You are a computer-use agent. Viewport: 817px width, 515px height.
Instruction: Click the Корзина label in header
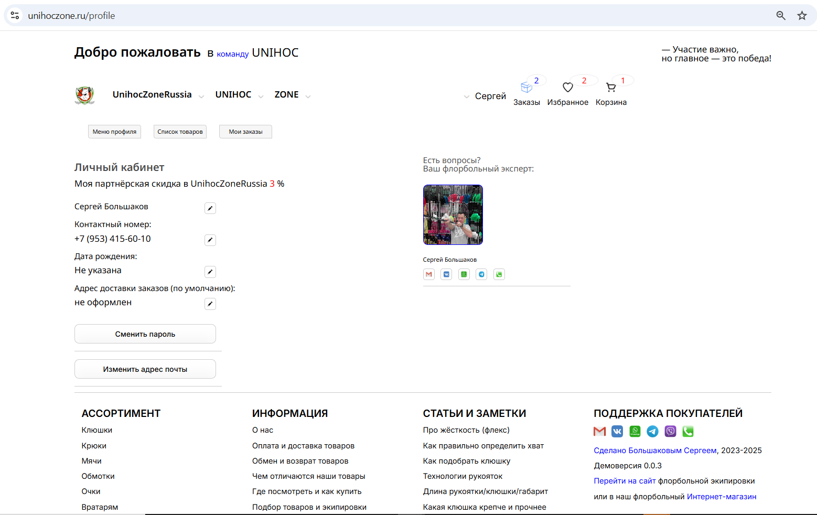pyautogui.click(x=611, y=102)
